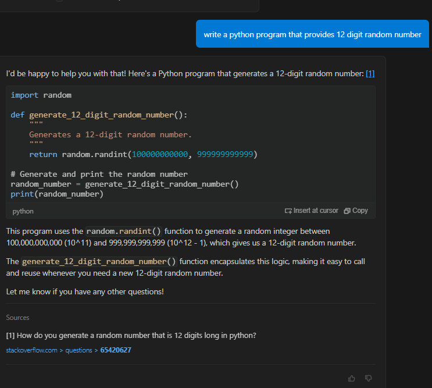Click the 'Generates a 12-digit random number.' docstring
432x388 pixels.
click(x=110, y=135)
